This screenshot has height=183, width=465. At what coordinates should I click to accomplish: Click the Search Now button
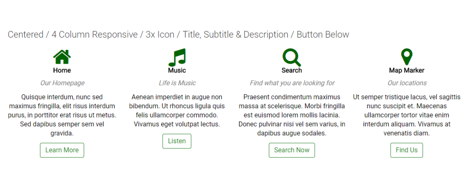pos(292,150)
